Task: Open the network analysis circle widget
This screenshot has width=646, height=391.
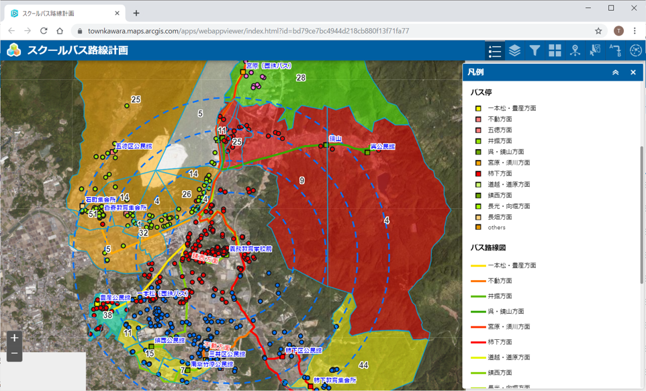Action: [635, 50]
